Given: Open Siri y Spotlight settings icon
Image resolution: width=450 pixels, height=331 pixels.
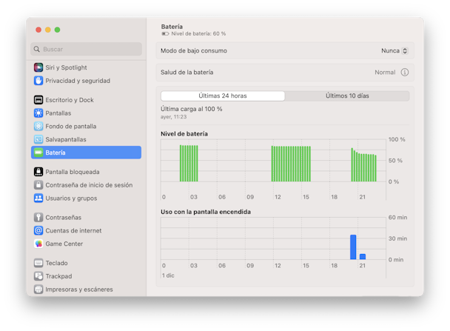Looking at the screenshot, I should coord(38,67).
